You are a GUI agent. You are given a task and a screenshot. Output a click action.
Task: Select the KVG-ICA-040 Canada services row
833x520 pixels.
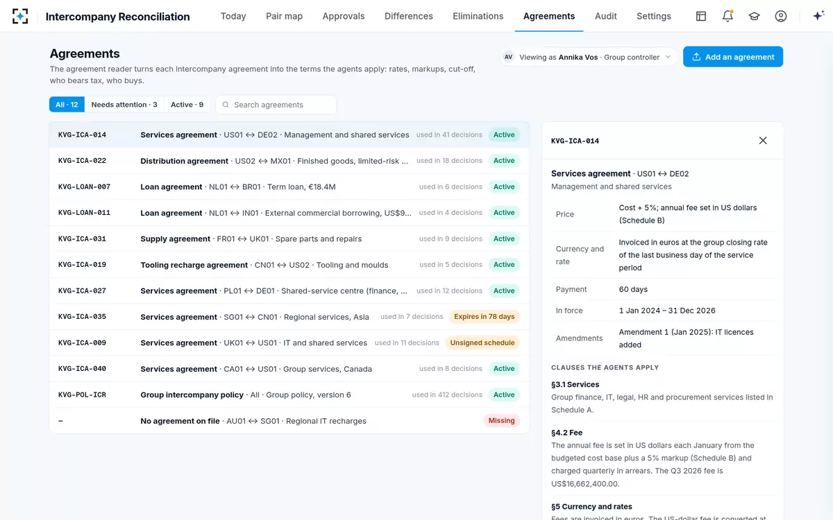point(289,369)
